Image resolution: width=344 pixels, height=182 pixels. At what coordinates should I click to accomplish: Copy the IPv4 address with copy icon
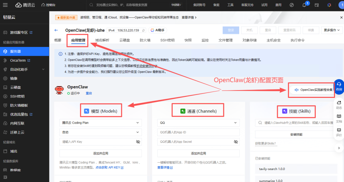[143, 30]
